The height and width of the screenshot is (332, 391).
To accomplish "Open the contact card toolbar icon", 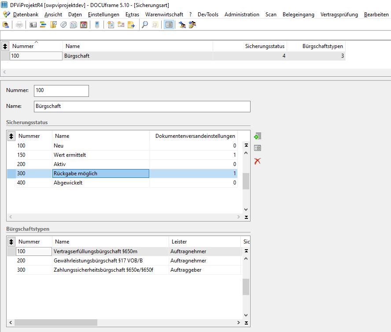I will (33, 25).
